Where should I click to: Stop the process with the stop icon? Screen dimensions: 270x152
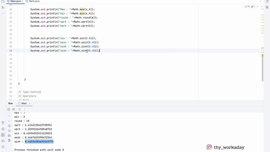pos(13,109)
